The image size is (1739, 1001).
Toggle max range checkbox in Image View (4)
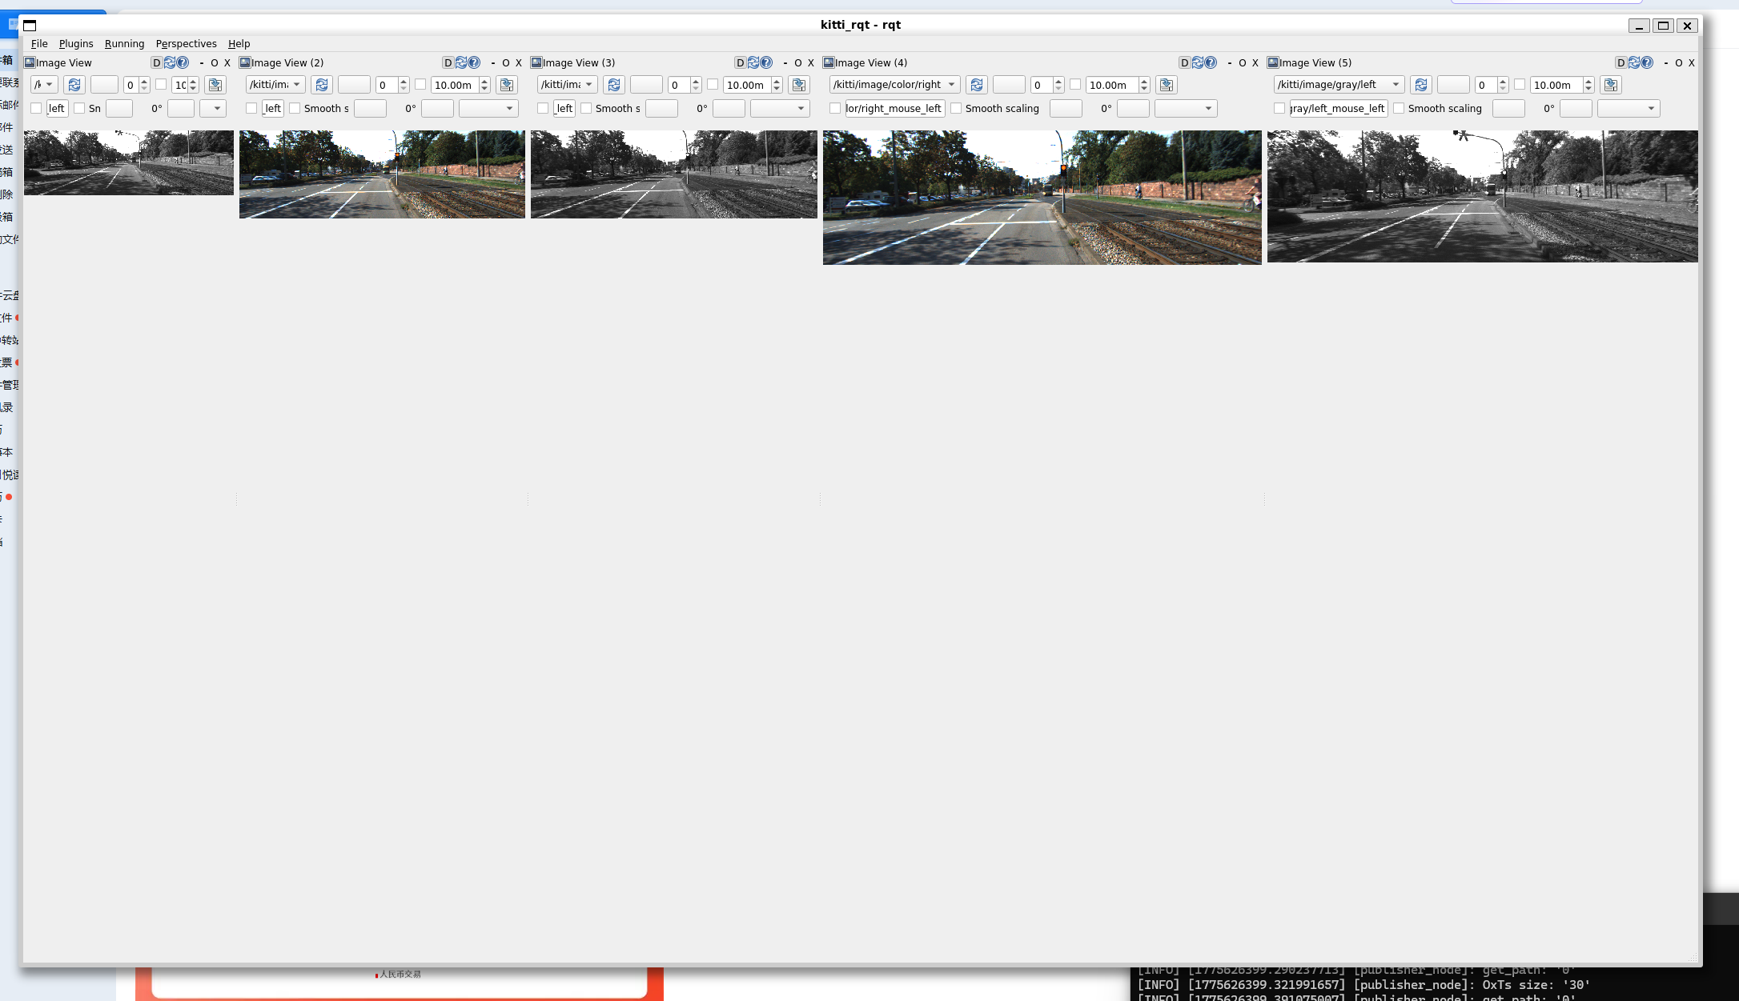pyautogui.click(x=1075, y=84)
